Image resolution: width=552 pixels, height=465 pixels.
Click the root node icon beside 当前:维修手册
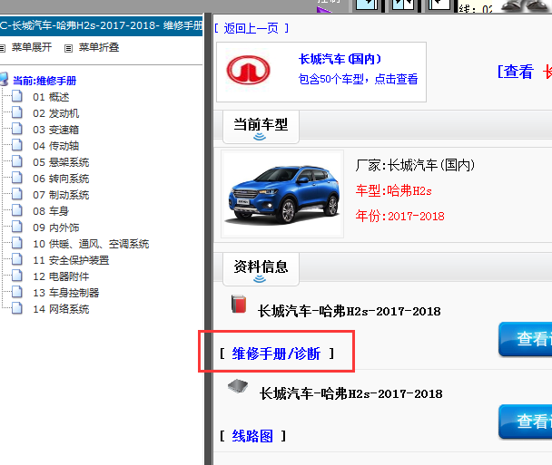point(4,80)
